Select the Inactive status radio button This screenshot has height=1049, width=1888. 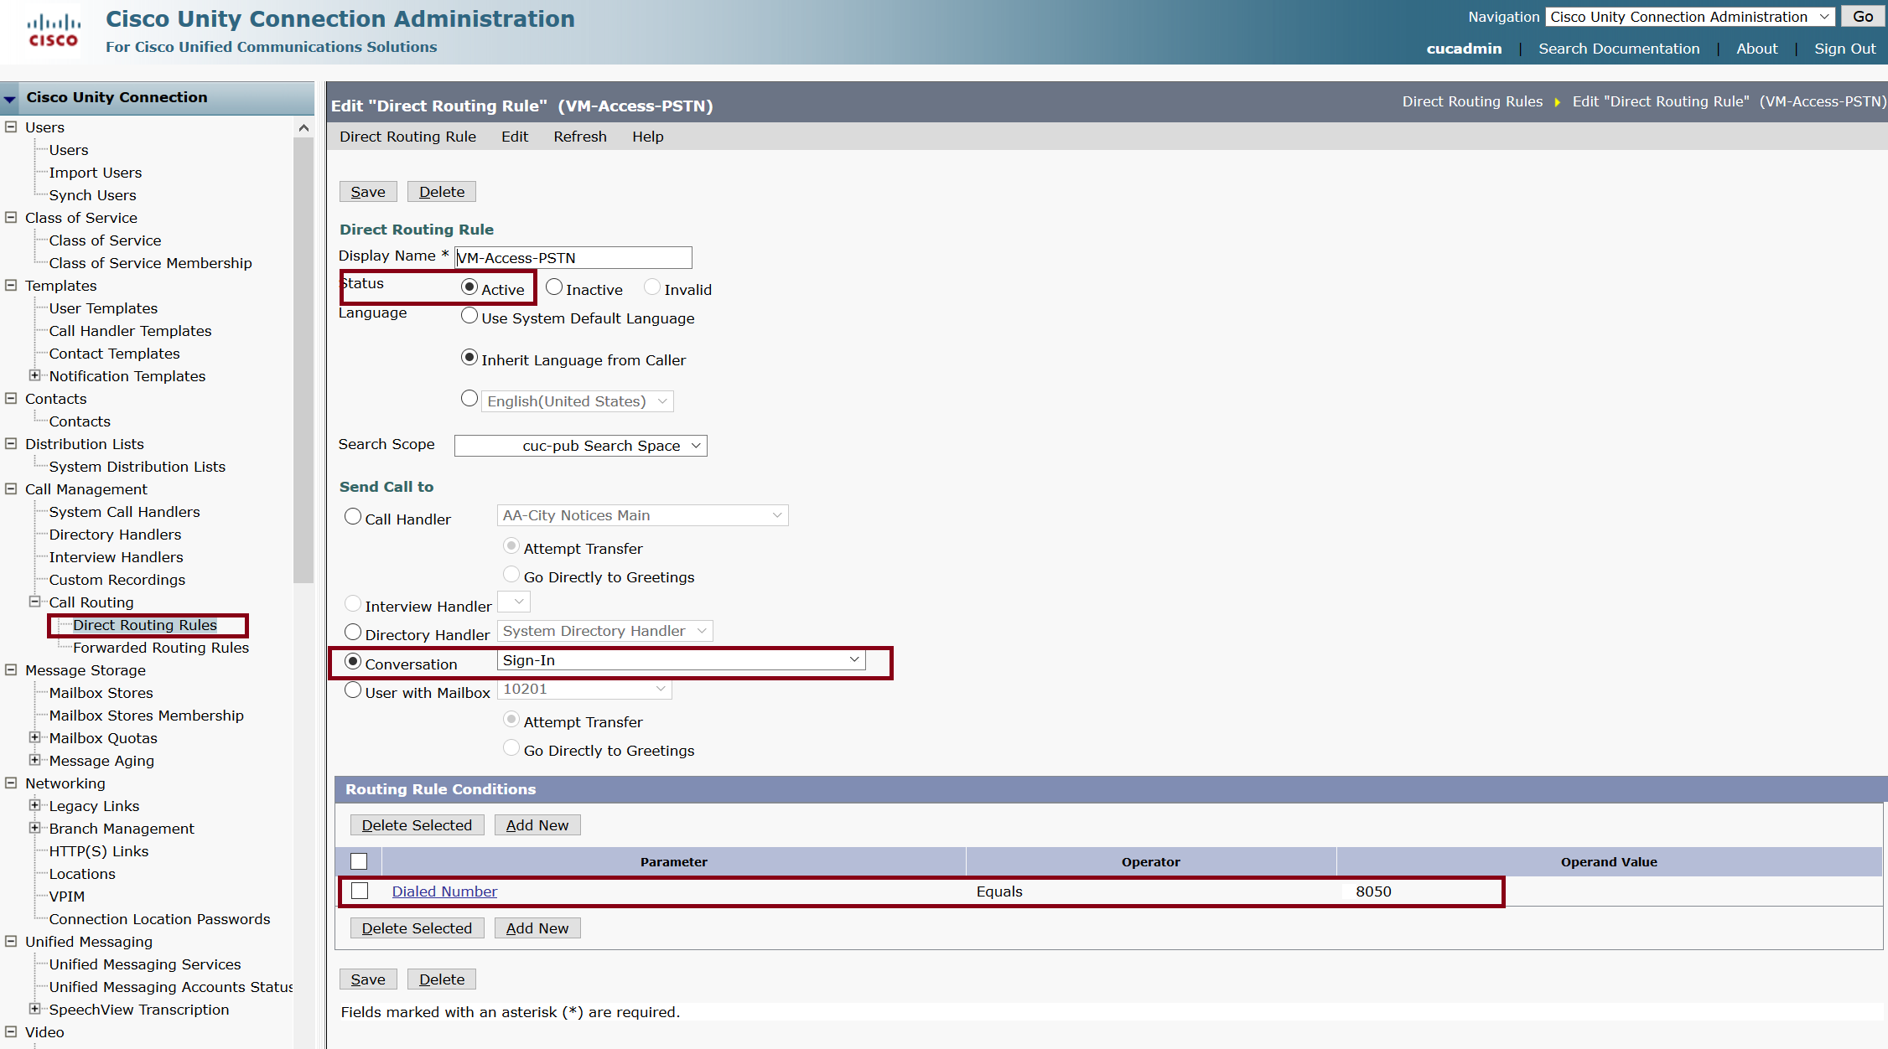(x=553, y=287)
